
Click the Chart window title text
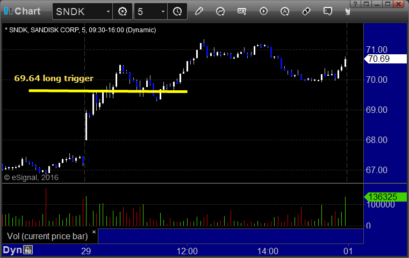[x=27, y=11]
